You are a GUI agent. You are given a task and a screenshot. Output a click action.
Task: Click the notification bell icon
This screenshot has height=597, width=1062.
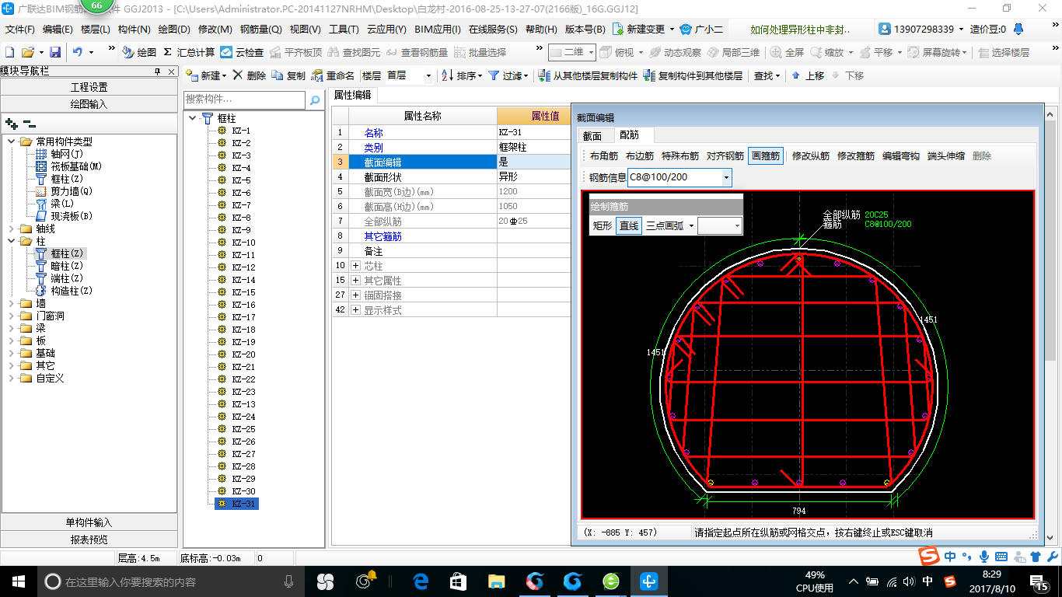1019,29
